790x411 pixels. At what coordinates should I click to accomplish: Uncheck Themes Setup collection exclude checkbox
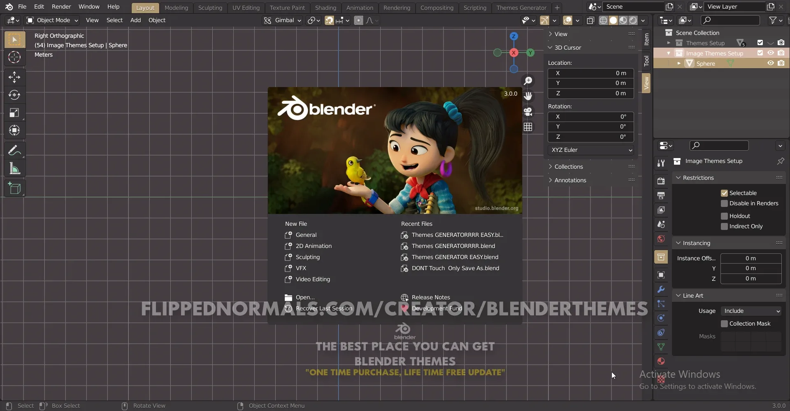[x=760, y=43]
